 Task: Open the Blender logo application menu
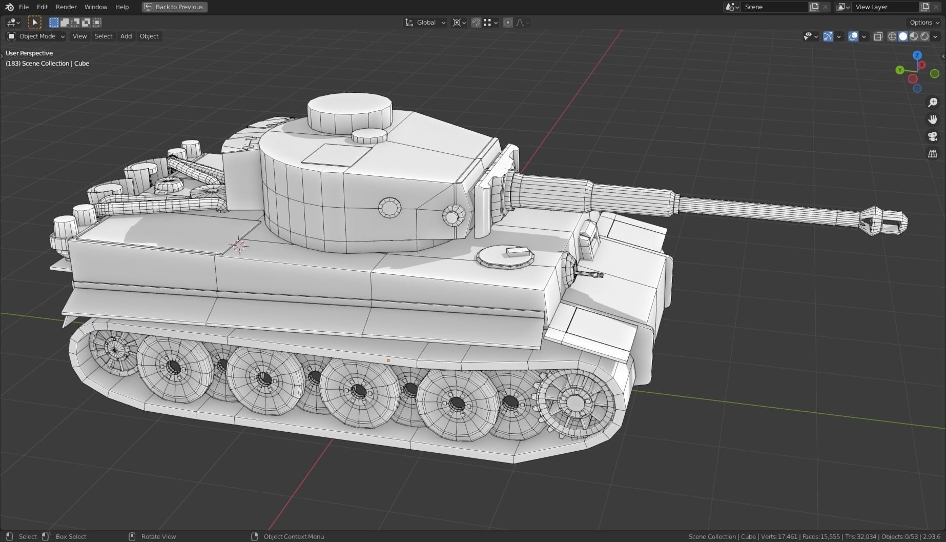coord(9,7)
